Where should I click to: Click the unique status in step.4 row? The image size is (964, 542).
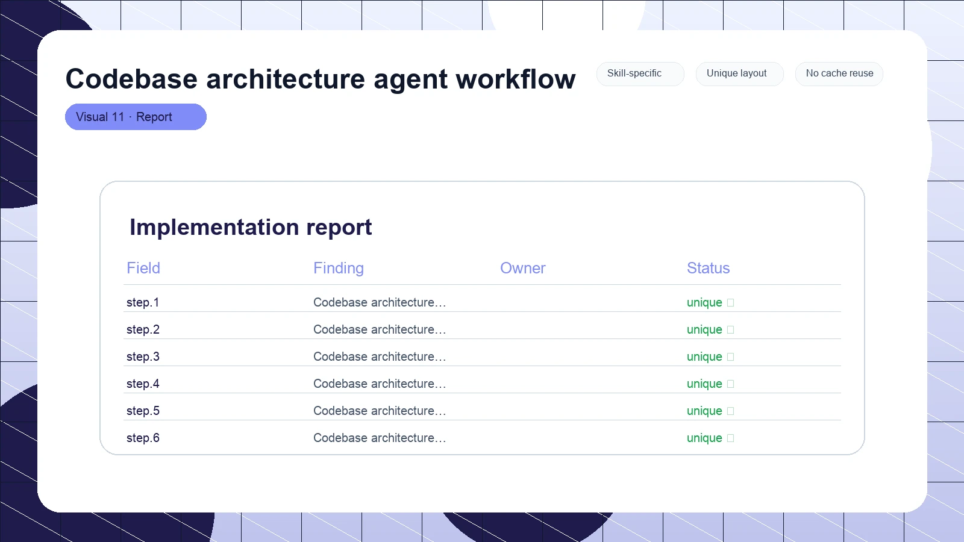pyautogui.click(x=710, y=384)
